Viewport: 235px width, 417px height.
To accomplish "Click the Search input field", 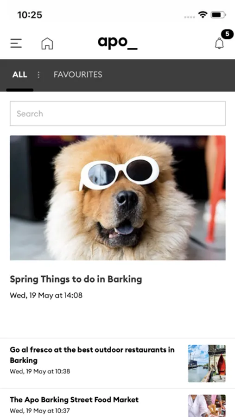I will point(118,114).
